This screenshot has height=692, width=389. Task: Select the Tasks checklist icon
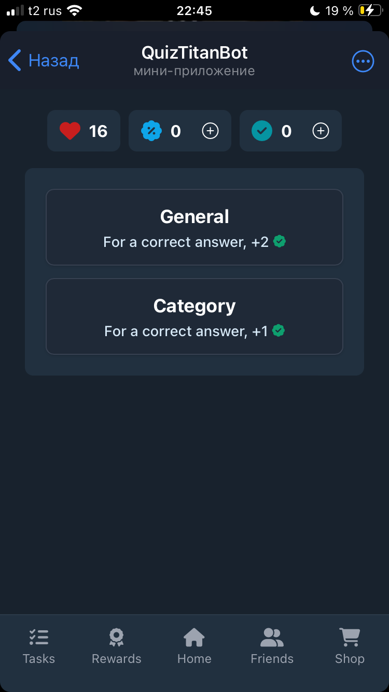39,637
